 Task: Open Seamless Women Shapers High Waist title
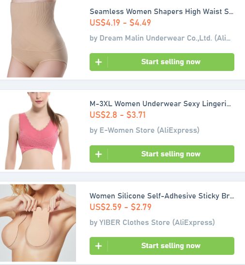[x=161, y=12]
